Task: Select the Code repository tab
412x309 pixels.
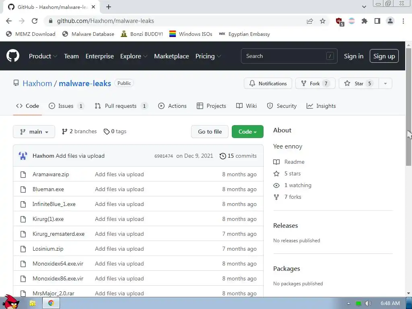Action: 27,106
